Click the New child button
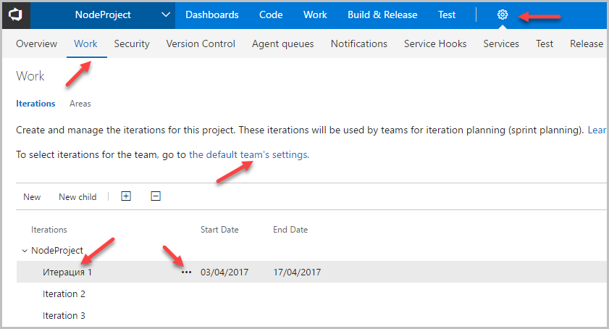Viewport: 609px width, 329px height. click(x=77, y=197)
